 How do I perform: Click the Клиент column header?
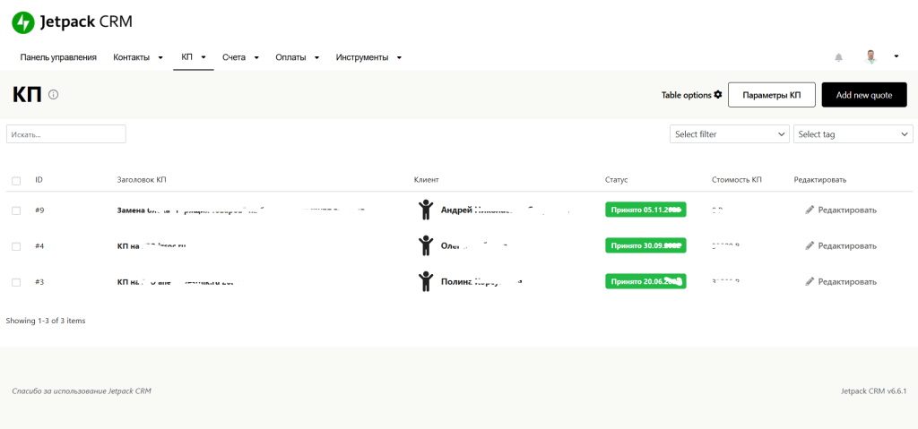click(426, 180)
